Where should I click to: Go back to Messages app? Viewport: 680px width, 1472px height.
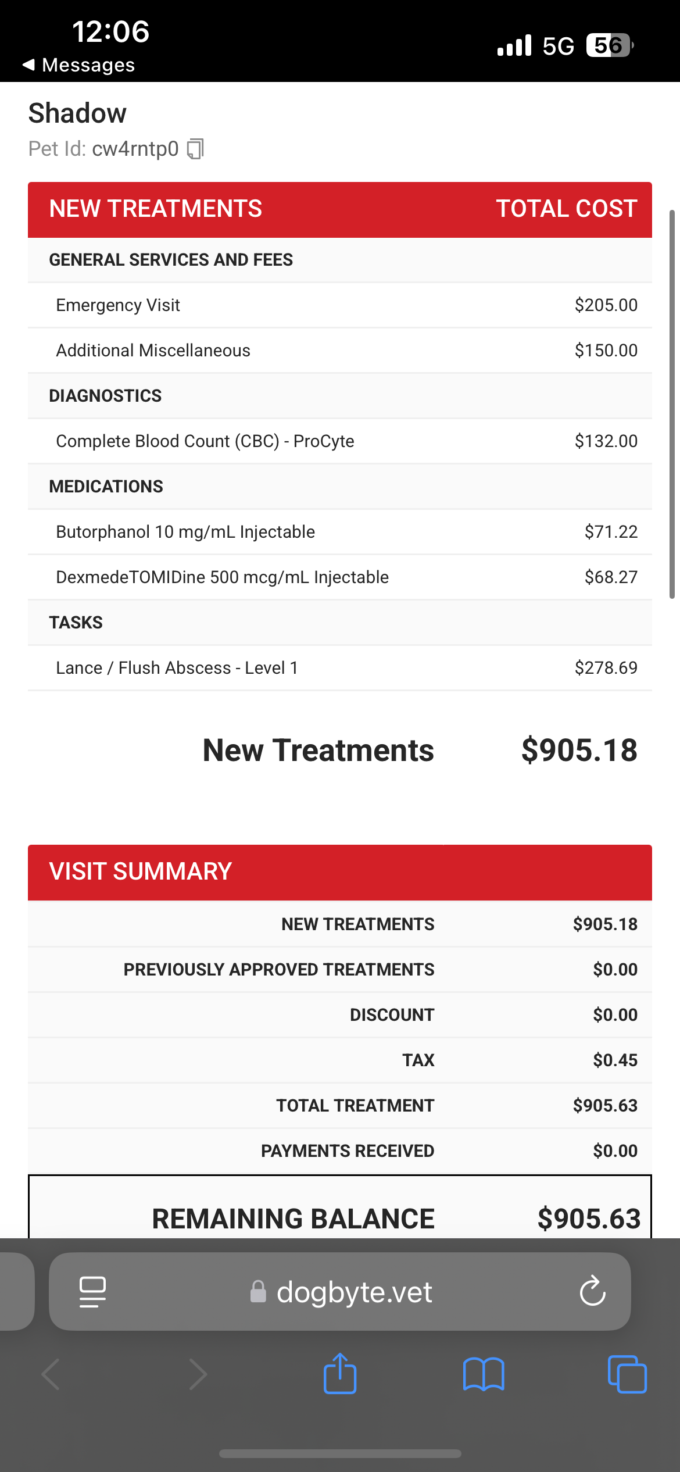[x=79, y=65]
